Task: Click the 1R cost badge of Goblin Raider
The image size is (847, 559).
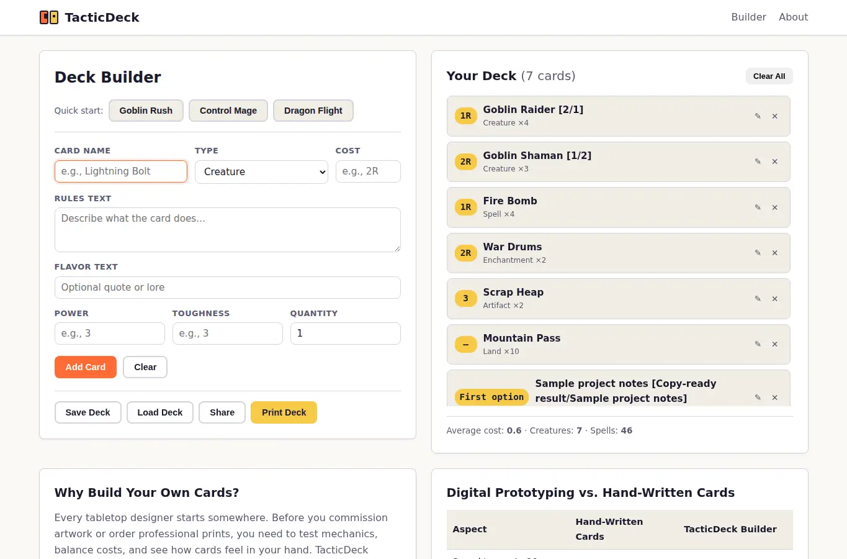Action: pos(465,116)
